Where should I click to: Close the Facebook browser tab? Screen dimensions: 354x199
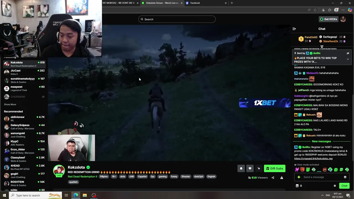(226, 3)
